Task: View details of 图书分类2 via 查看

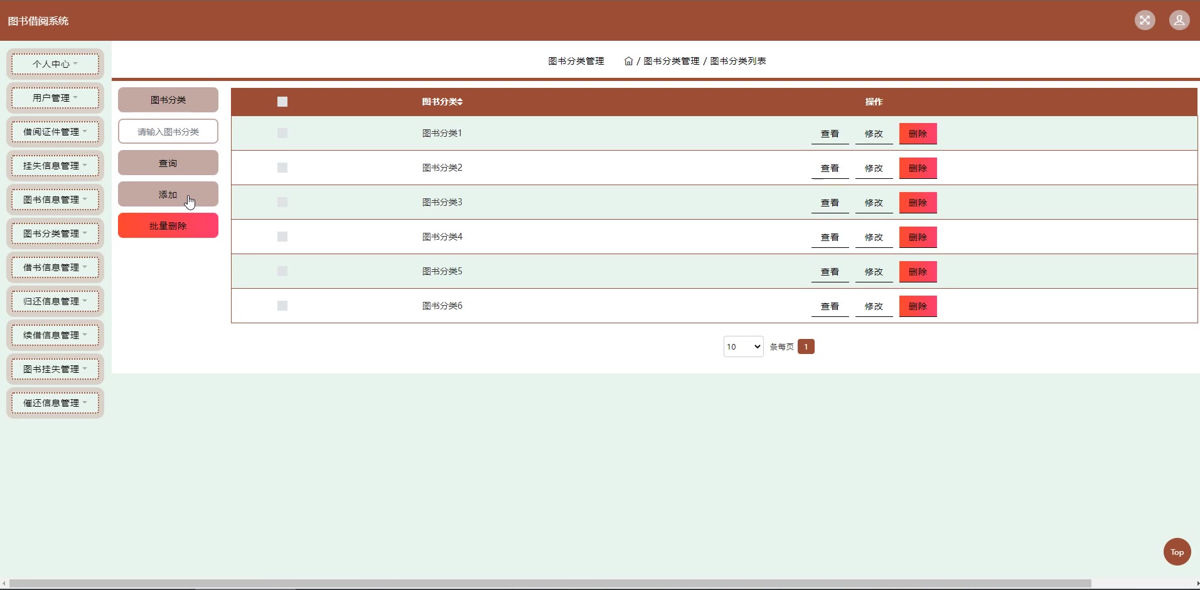Action: [x=830, y=168]
